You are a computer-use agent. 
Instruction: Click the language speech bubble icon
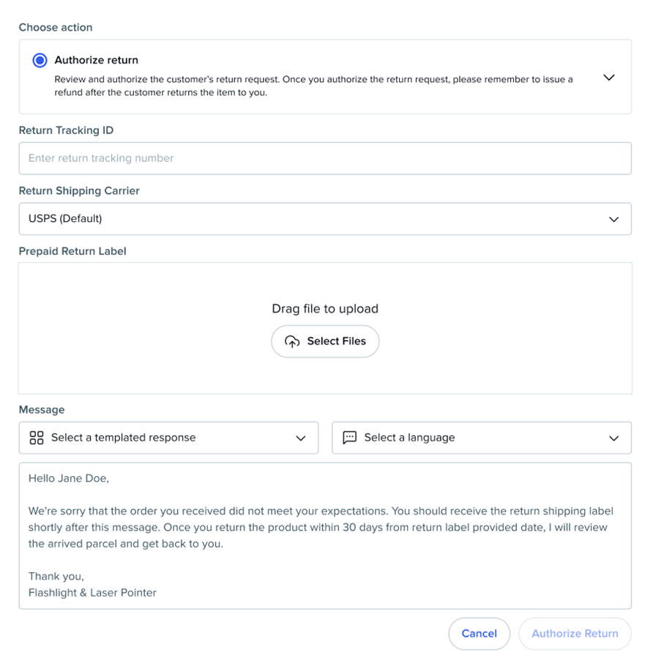tap(349, 437)
